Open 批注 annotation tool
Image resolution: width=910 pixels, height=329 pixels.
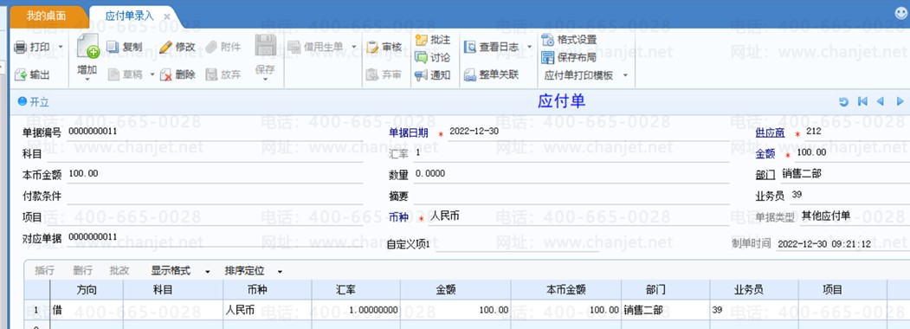(x=432, y=40)
